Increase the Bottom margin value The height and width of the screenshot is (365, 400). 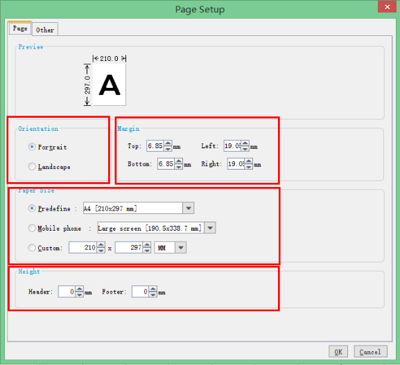(x=179, y=161)
